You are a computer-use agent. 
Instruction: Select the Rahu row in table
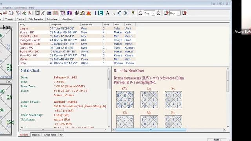77,59
